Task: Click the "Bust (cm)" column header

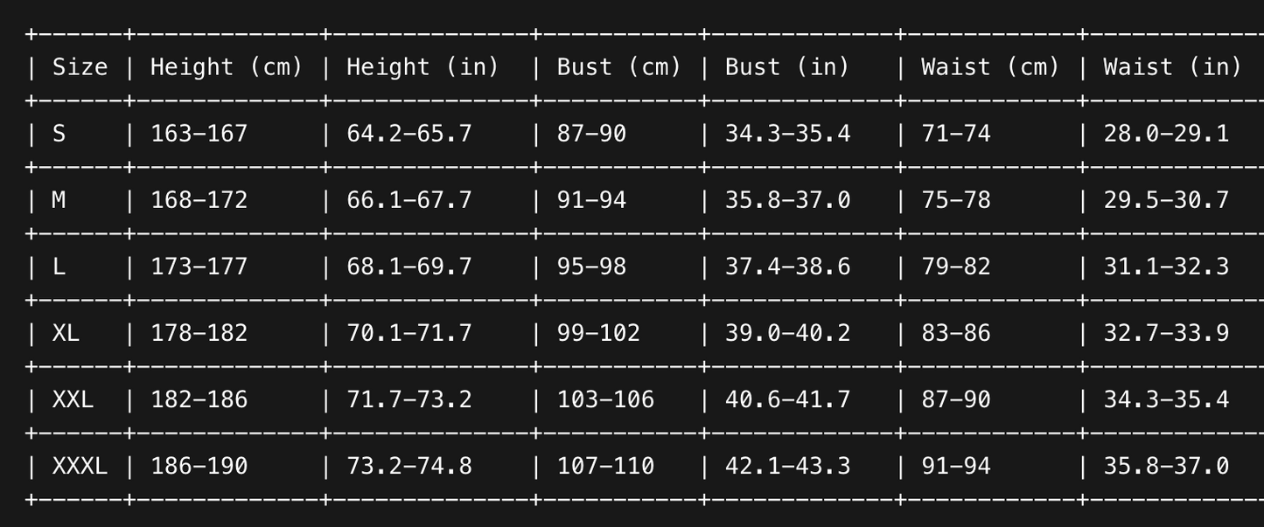Action: tap(618, 67)
